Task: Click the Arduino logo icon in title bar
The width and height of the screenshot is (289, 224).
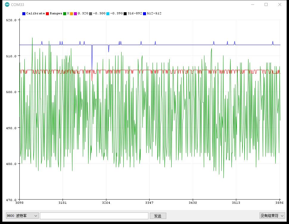Action: 7,4
